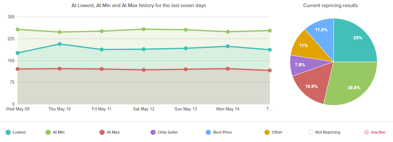Click the Not Repricing legend label
393x142 pixels.
click(x=328, y=132)
